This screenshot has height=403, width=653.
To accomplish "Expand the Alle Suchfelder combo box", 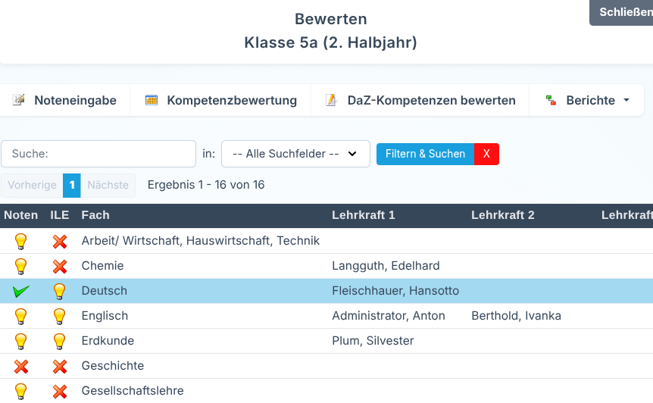I will (295, 154).
